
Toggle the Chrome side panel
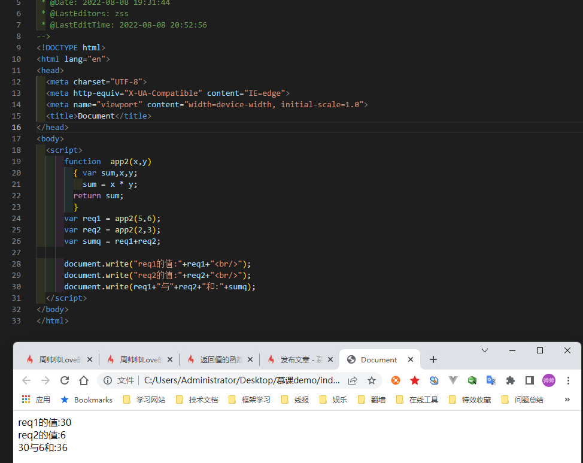click(x=530, y=380)
